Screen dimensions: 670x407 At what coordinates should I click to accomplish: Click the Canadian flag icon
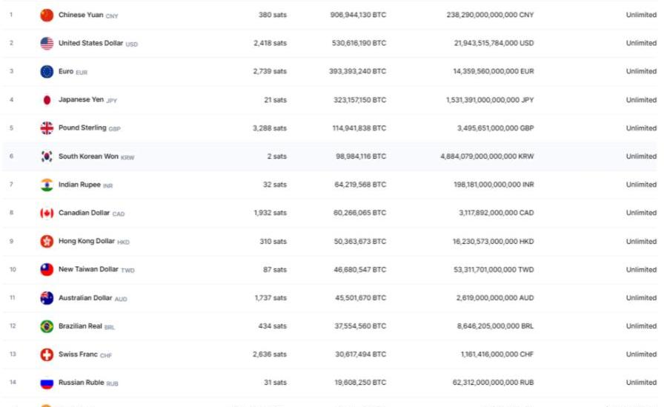click(x=47, y=214)
